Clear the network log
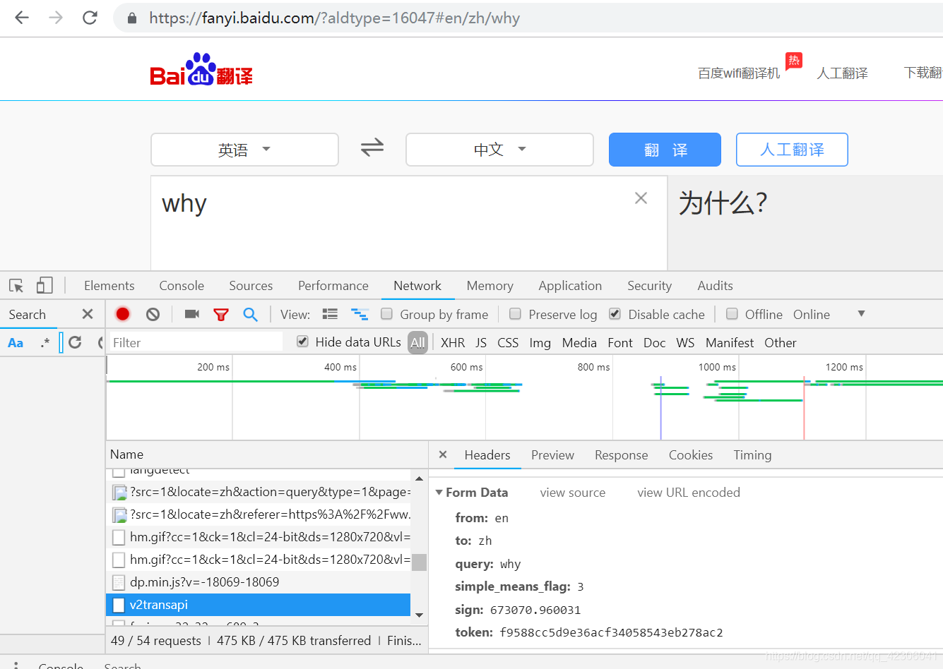The image size is (943, 669). click(153, 314)
